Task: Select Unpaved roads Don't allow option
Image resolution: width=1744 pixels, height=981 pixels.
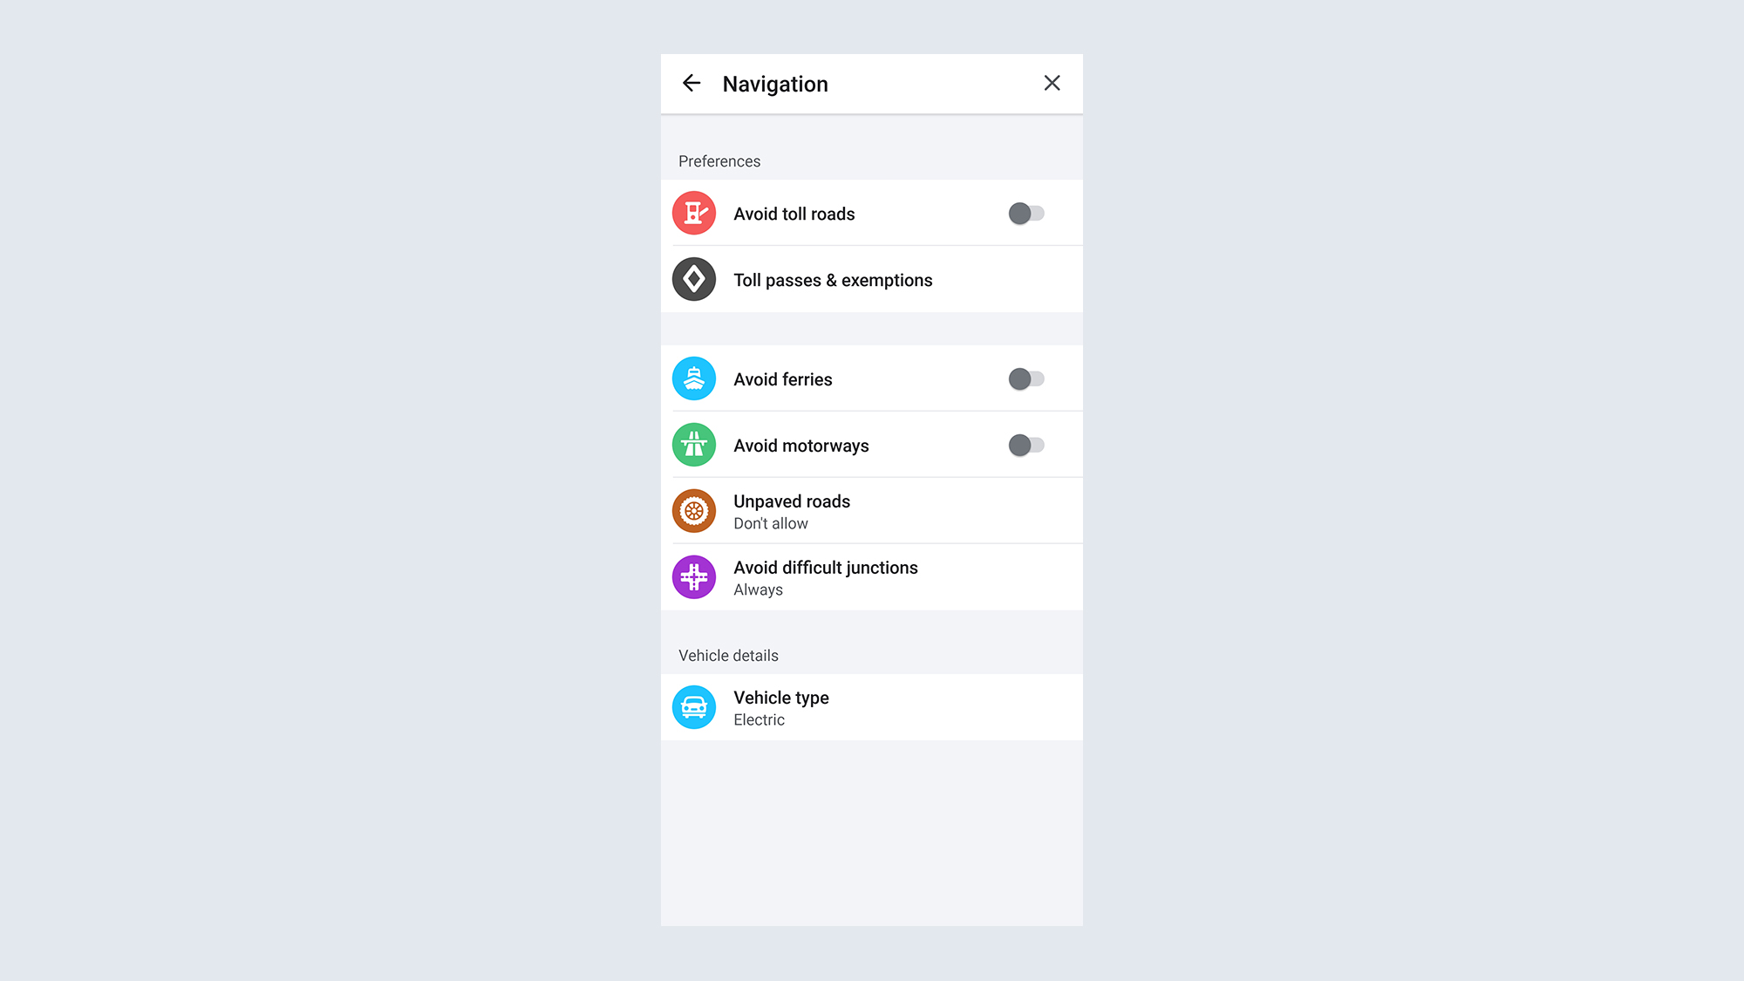Action: coord(872,510)
